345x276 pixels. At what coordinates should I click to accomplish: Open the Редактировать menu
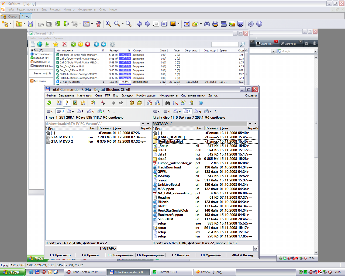pyautogui.click(x=28, y=9)
